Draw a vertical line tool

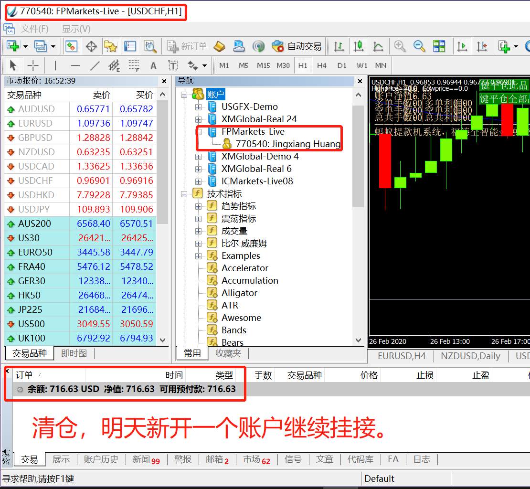55,65
